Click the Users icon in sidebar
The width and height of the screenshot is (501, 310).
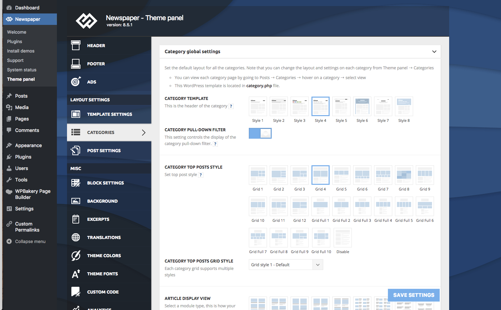[9, 168]
